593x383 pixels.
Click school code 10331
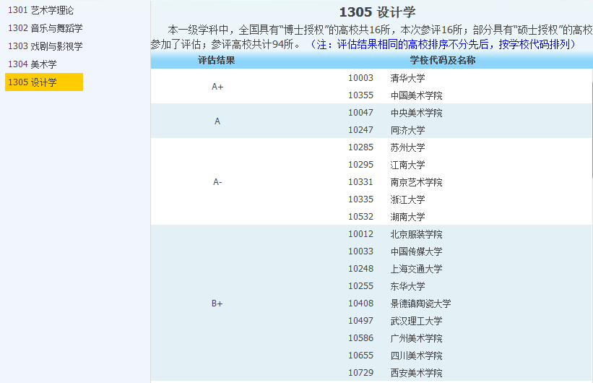click(361, 182)
